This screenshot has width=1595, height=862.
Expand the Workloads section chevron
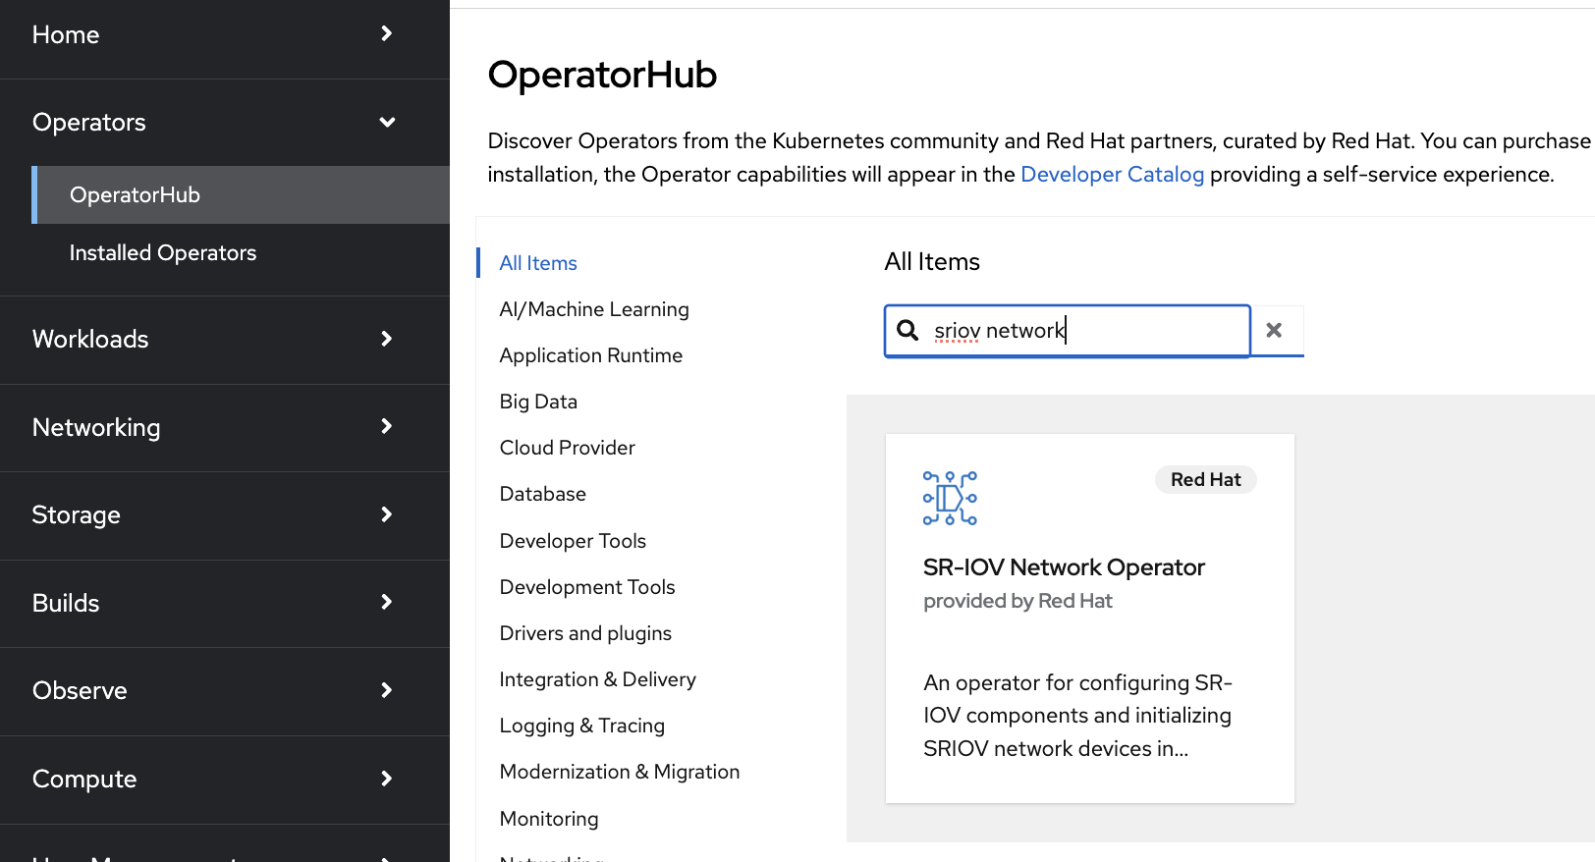[386, 339]
